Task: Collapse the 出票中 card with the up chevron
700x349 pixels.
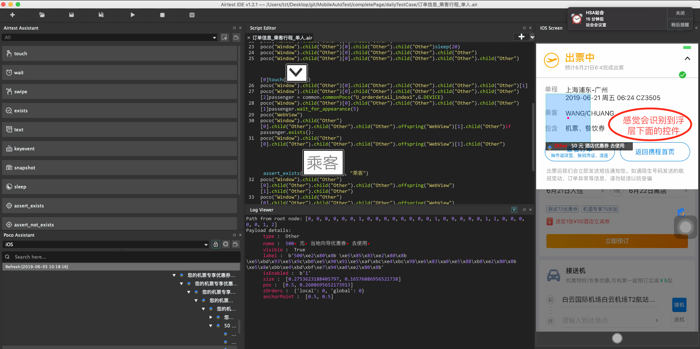Action: coord(688,59)
